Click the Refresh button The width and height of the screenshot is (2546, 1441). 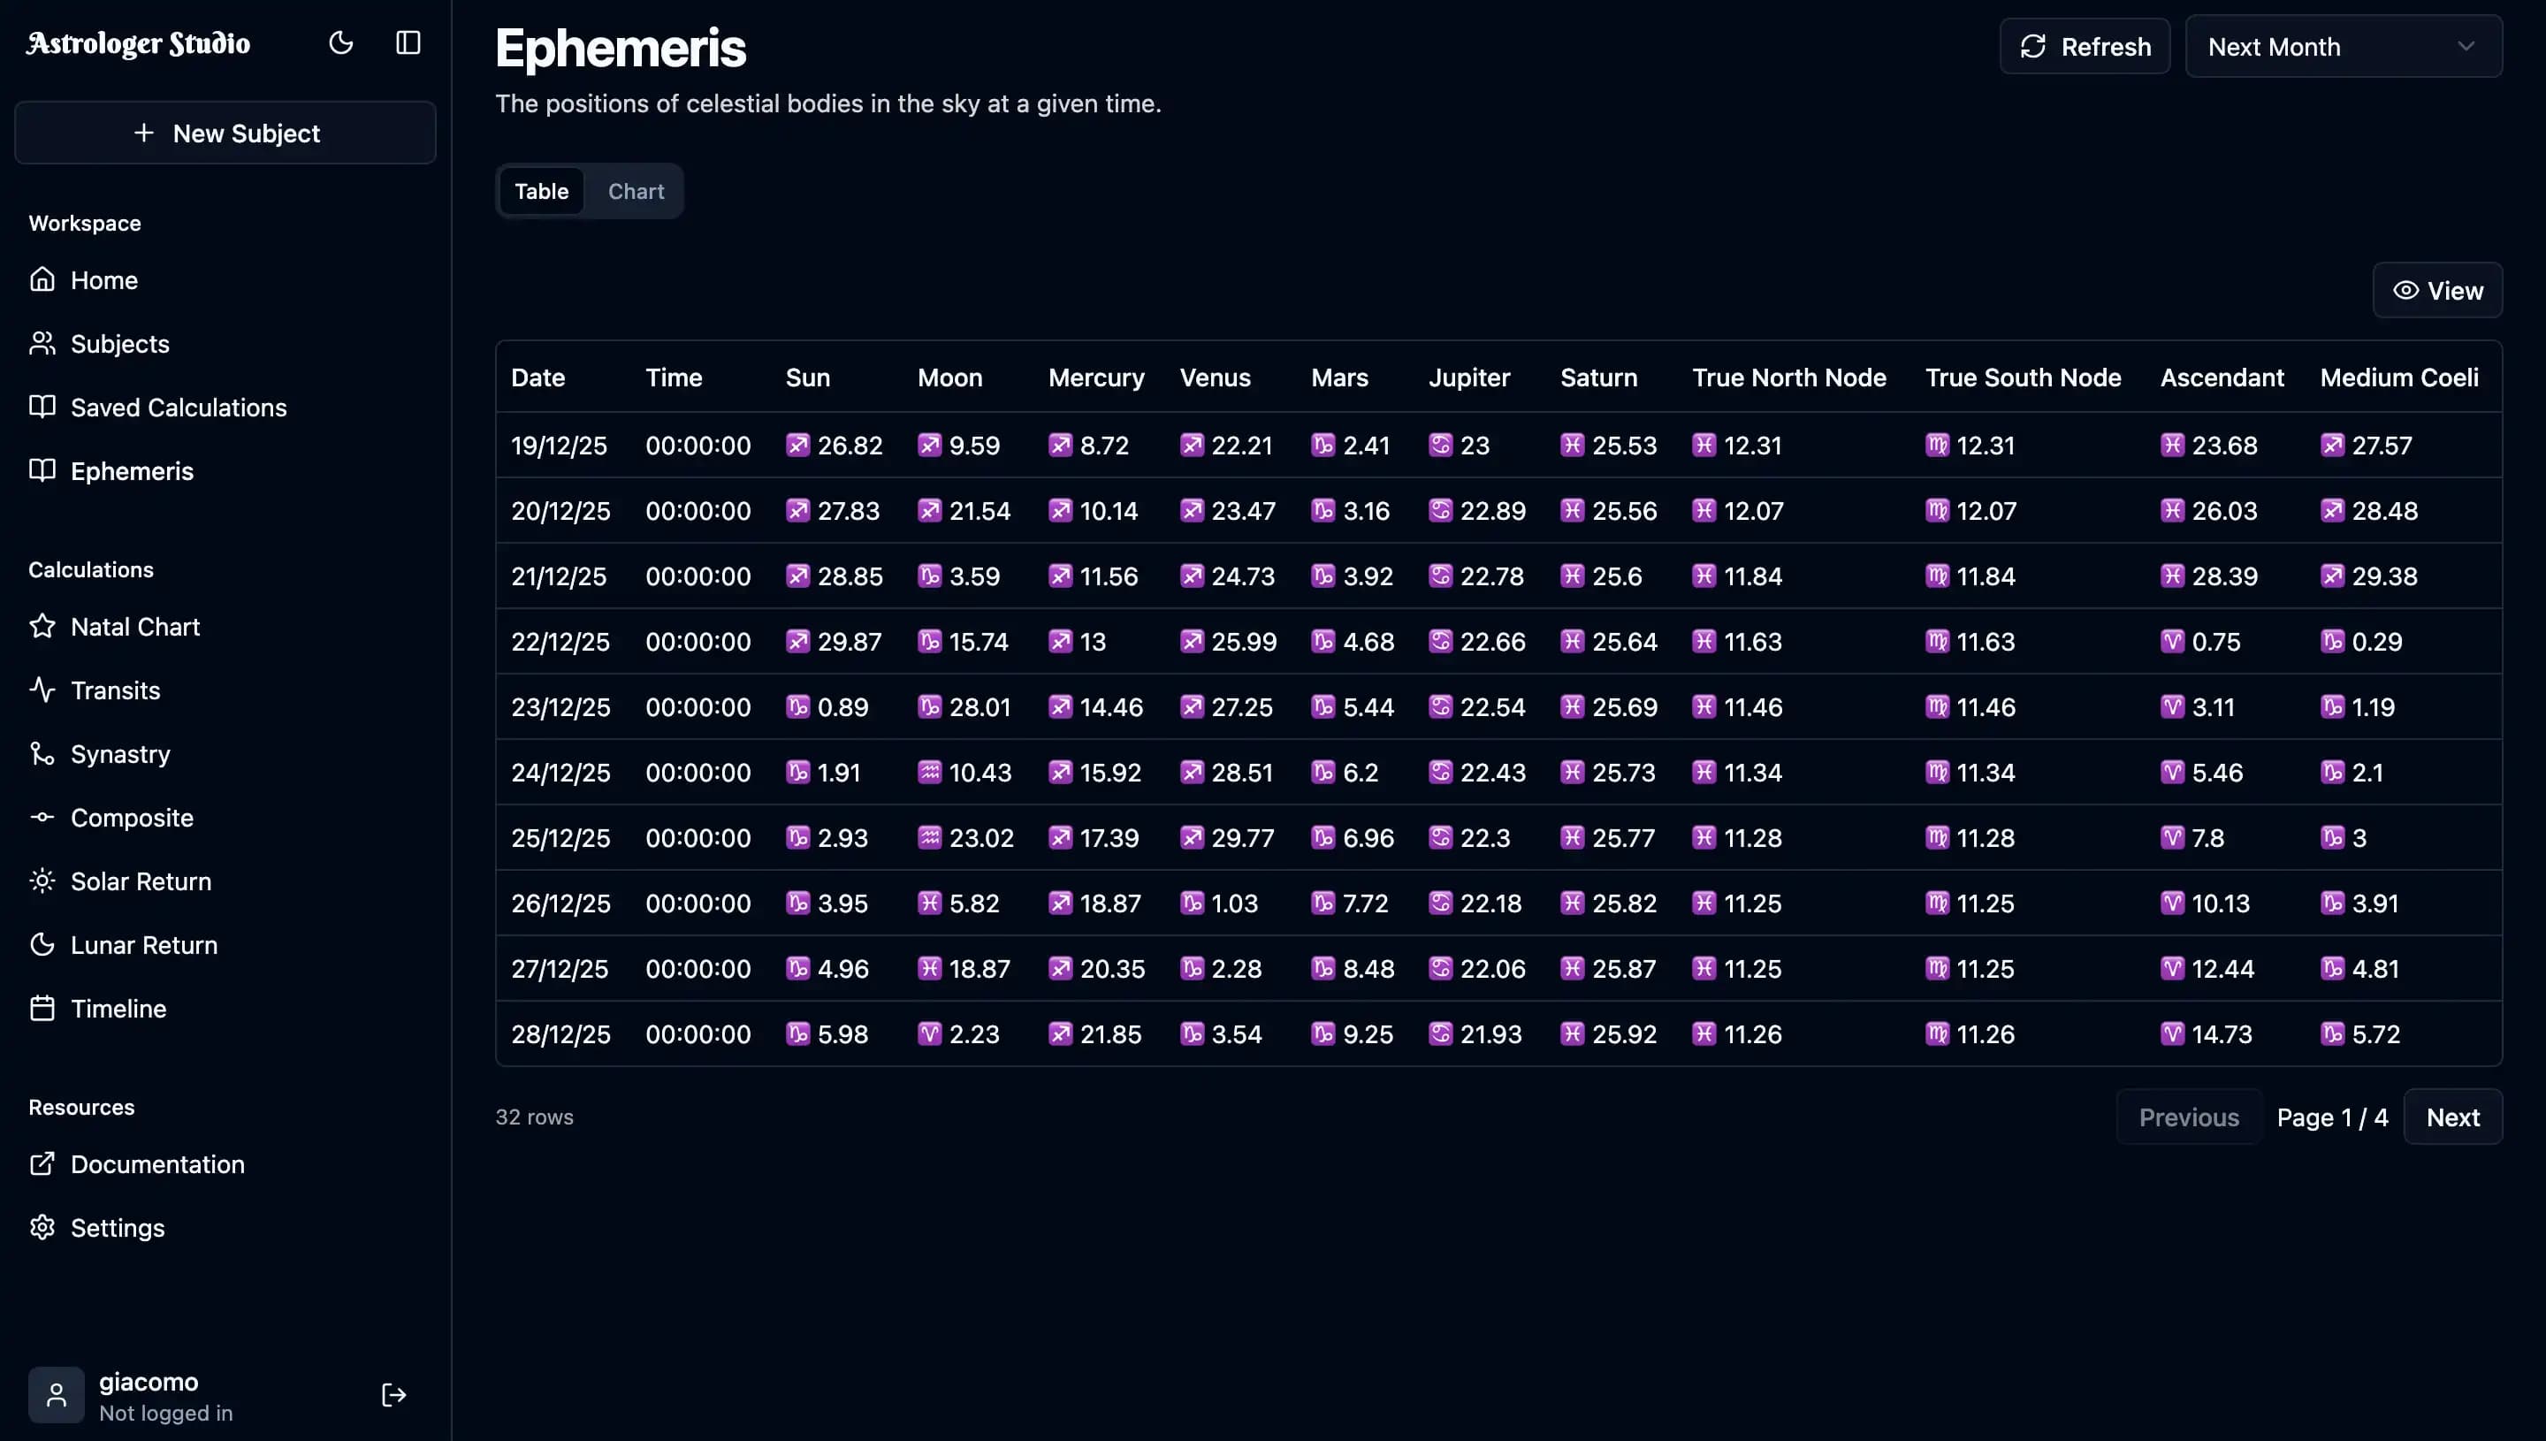pos(2084,45)
